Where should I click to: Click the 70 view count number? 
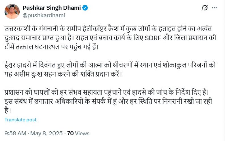point(70,133)
